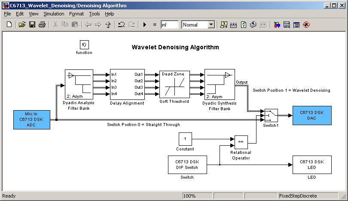This screenshot has width=348, height=201.
Task: Click the Undo arrow in toolbar
Action: (x=122, y=25)
